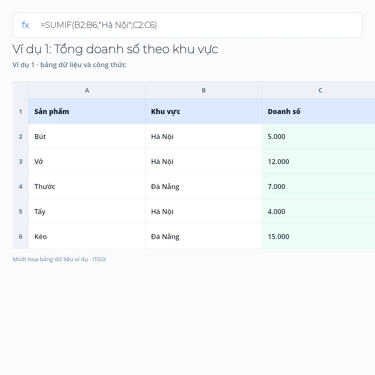Select row 5 header number
Image resolution: width=375 pixels, height=375 pixels.
pos(21,212)
